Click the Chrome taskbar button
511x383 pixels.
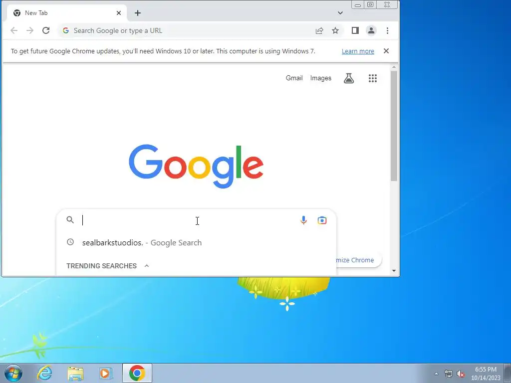pos(137,373)
